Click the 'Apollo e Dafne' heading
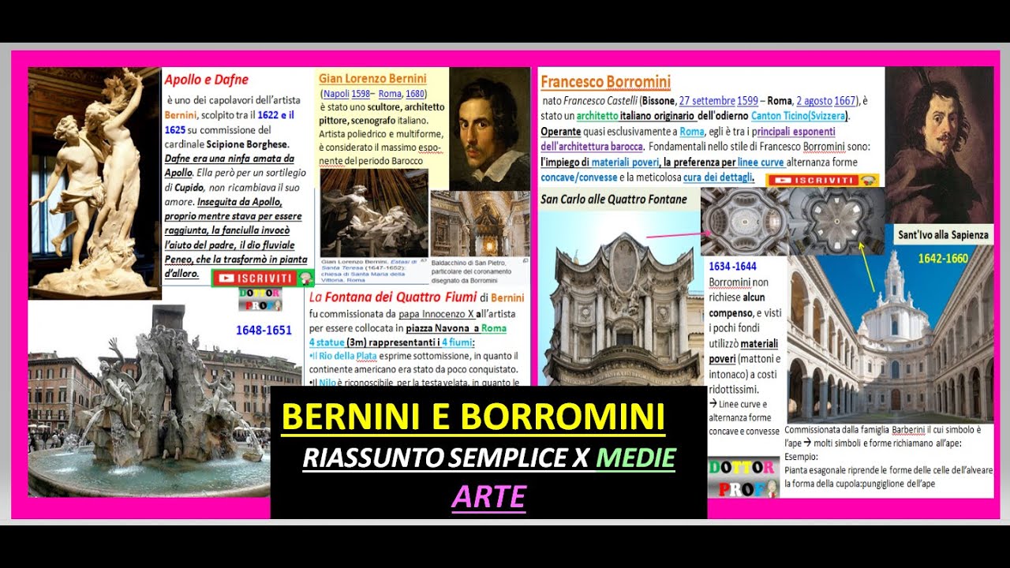 click(207, 80)
